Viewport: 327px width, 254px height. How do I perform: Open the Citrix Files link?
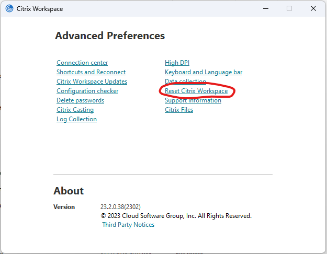coord(178,110)
